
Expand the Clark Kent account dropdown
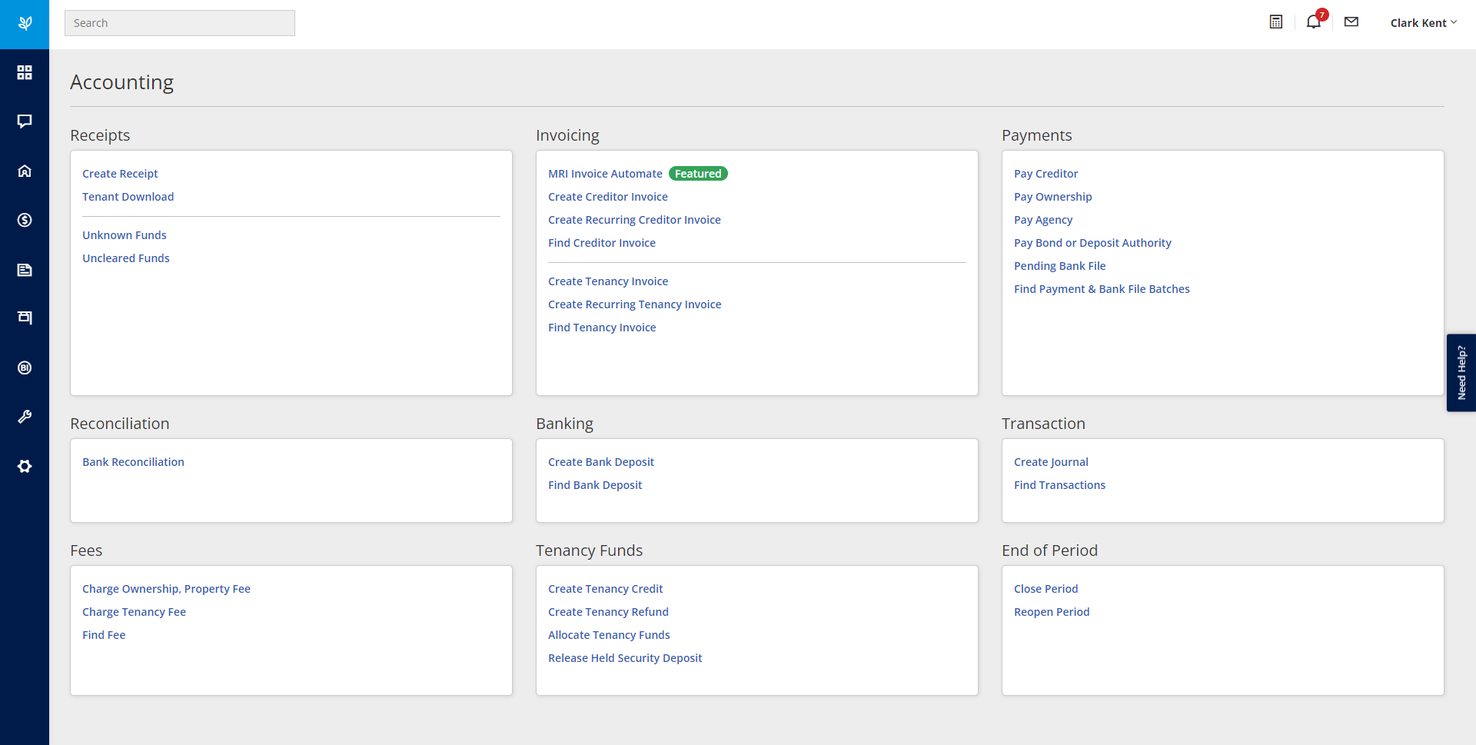pos(1422,22)
